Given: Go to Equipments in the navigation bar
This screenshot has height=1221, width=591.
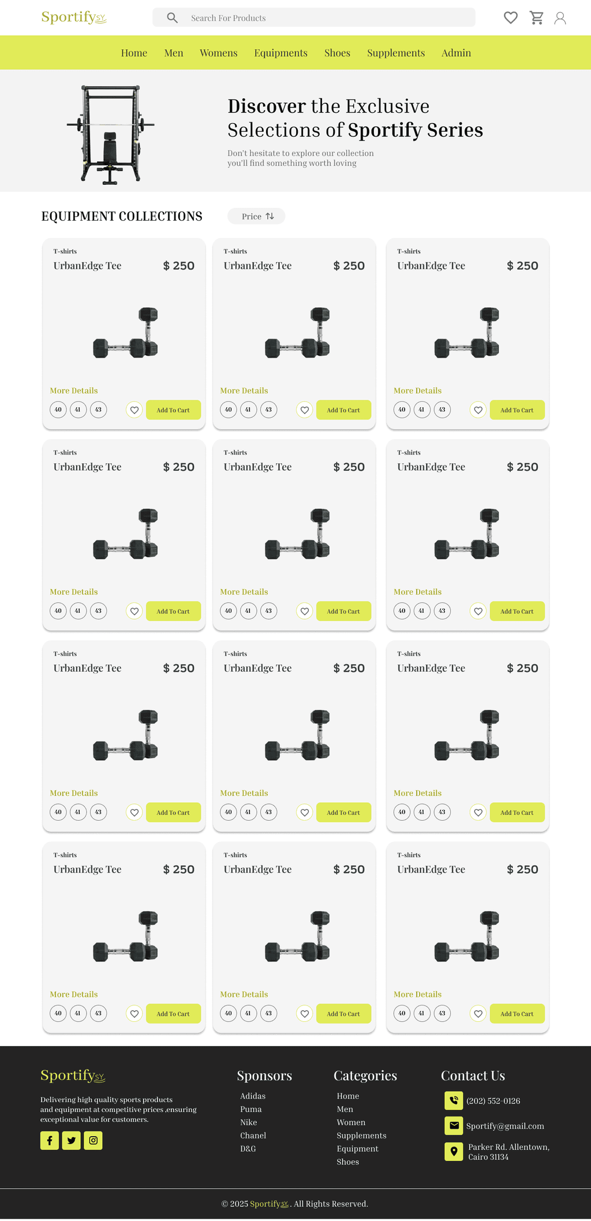Looking at the screenshot, I should pyautogui.click(x=280, y=53).
